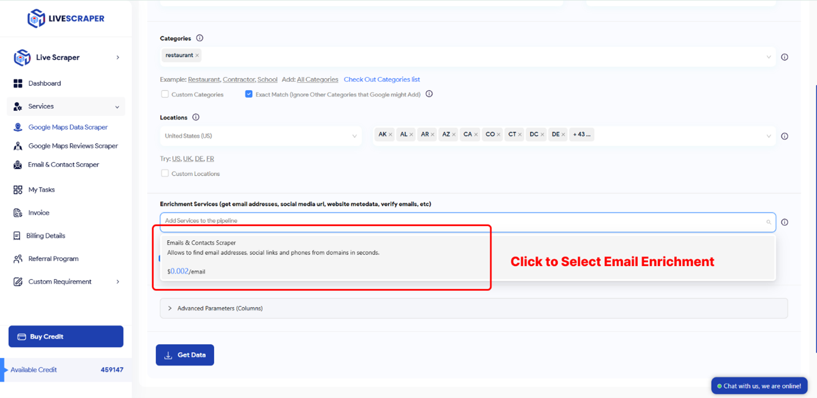Click the info icon beside Categories label

tap(199, 38)
